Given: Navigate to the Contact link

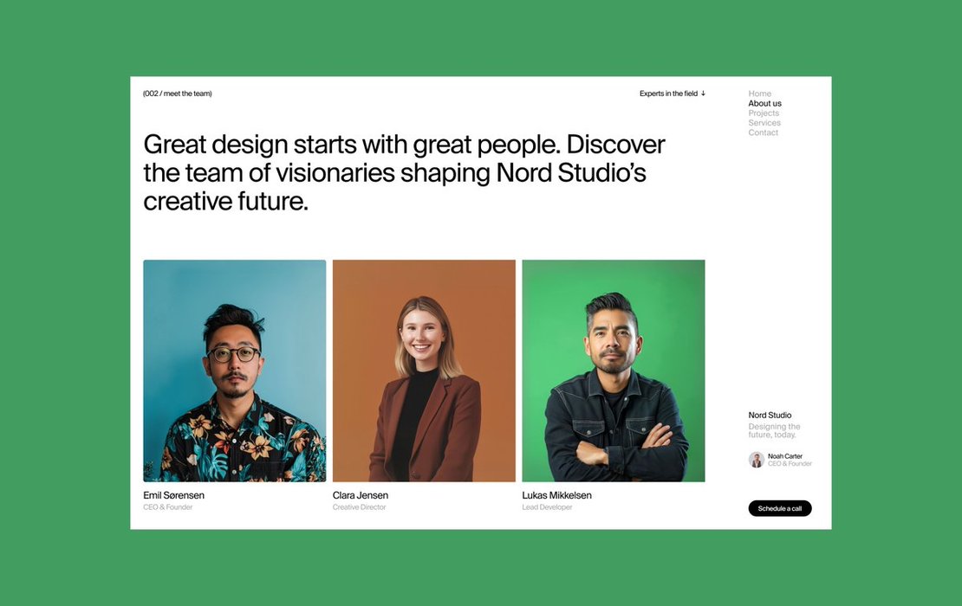Looking at the screenshot, I should tap(764, 132).
